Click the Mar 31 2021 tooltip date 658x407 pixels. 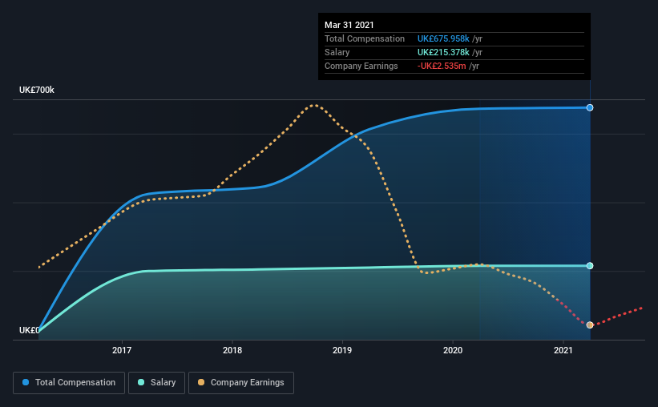tap(349, 25)
